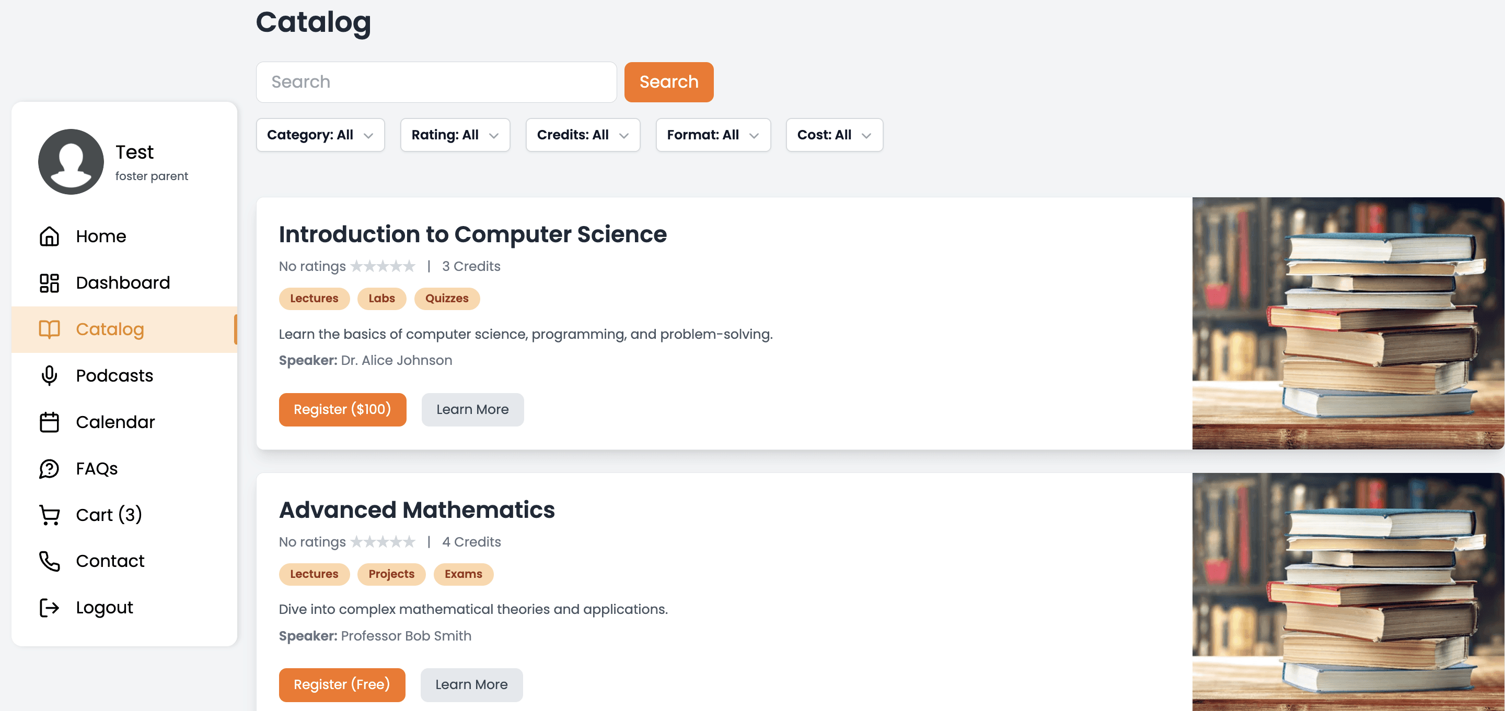Expand the Cost: All dropdown
The width and height of the screenshot is (1505, 711).
[x=833, y=135]
